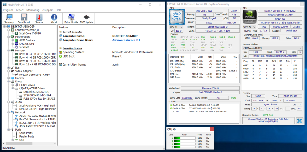Click the BIOS Update chip icon
The image size is (307, 152).
(86, 18)
